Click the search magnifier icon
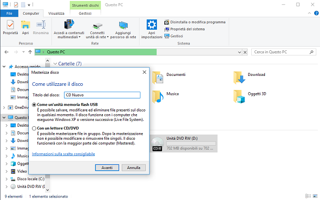The height and width of the screenshot is (200, 320). (312, 52)
